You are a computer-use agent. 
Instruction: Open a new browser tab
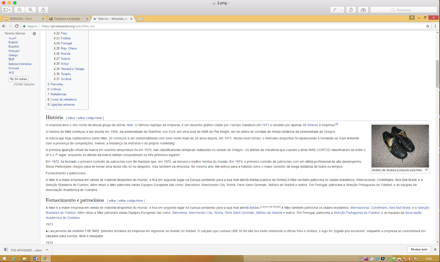pos(140,19)
